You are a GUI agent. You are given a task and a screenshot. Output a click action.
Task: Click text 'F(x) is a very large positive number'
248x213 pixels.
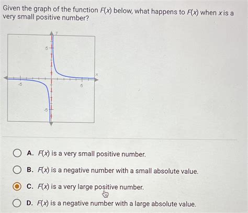point(91,187)
